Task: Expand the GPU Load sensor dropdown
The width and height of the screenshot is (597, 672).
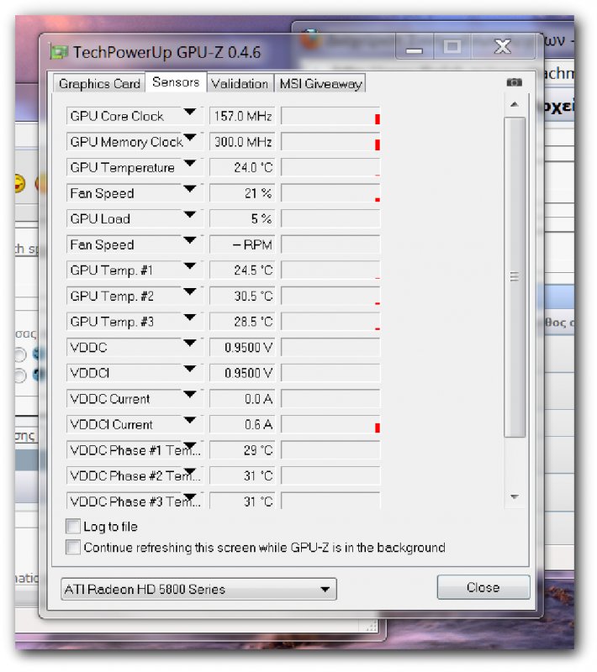Action: pyautogui.click(x=189, y=215)
